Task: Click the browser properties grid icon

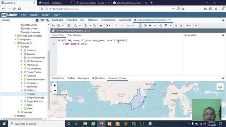Action: point(37,20)
